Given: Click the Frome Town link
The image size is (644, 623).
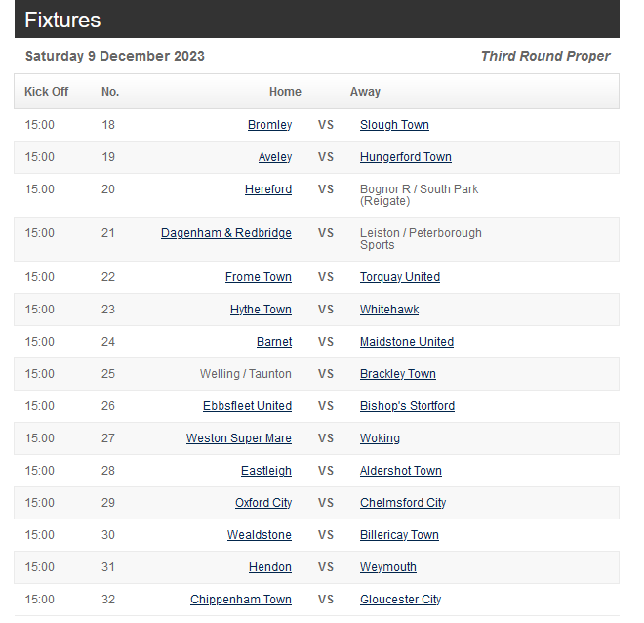Looking at the screenshot, I should coord(259,277).
